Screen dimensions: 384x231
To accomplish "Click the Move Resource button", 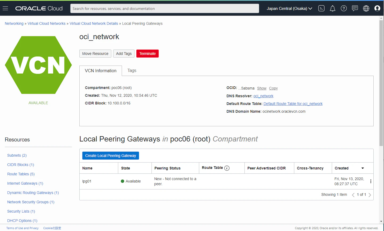I will pos(95,54).
